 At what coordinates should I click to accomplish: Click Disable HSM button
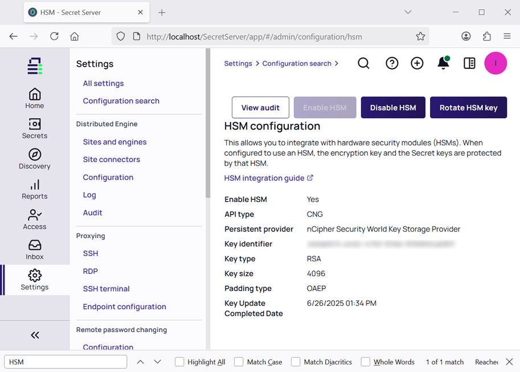pyautogui.click(x=393, y=107)
